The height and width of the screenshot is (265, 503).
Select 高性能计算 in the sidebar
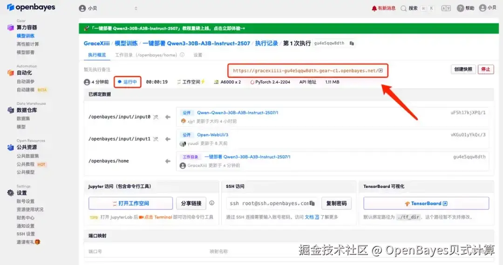click(x=27, y=44)
